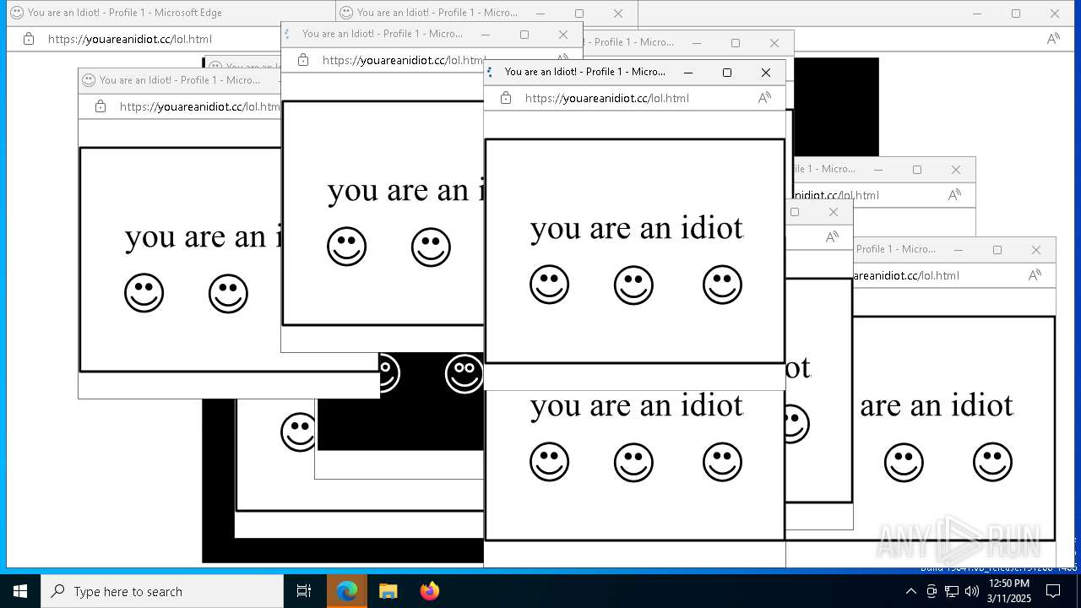Click the 'you are an idiot' text in the frontmost window
Screen dimensions: 1081x608
tap(637, 228)
